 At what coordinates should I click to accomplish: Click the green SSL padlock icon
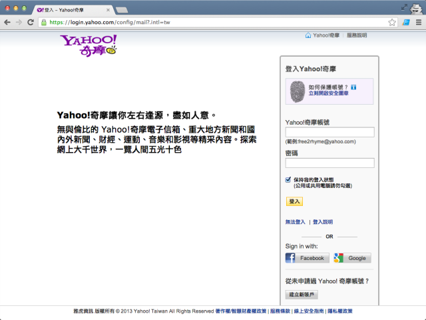pyautogui.click(x=44, y=22)
